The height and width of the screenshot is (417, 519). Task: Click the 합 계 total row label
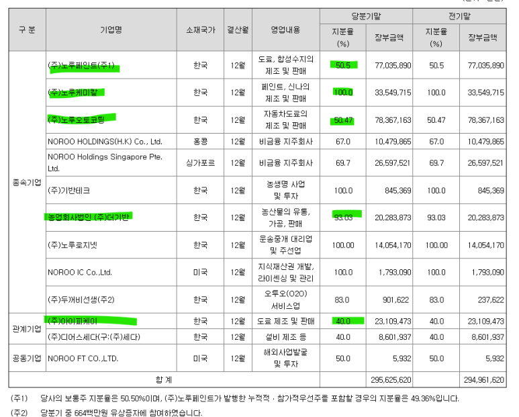[164, 379]
